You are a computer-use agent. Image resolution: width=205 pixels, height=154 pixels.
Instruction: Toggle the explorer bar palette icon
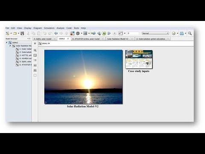click(35, 44)
